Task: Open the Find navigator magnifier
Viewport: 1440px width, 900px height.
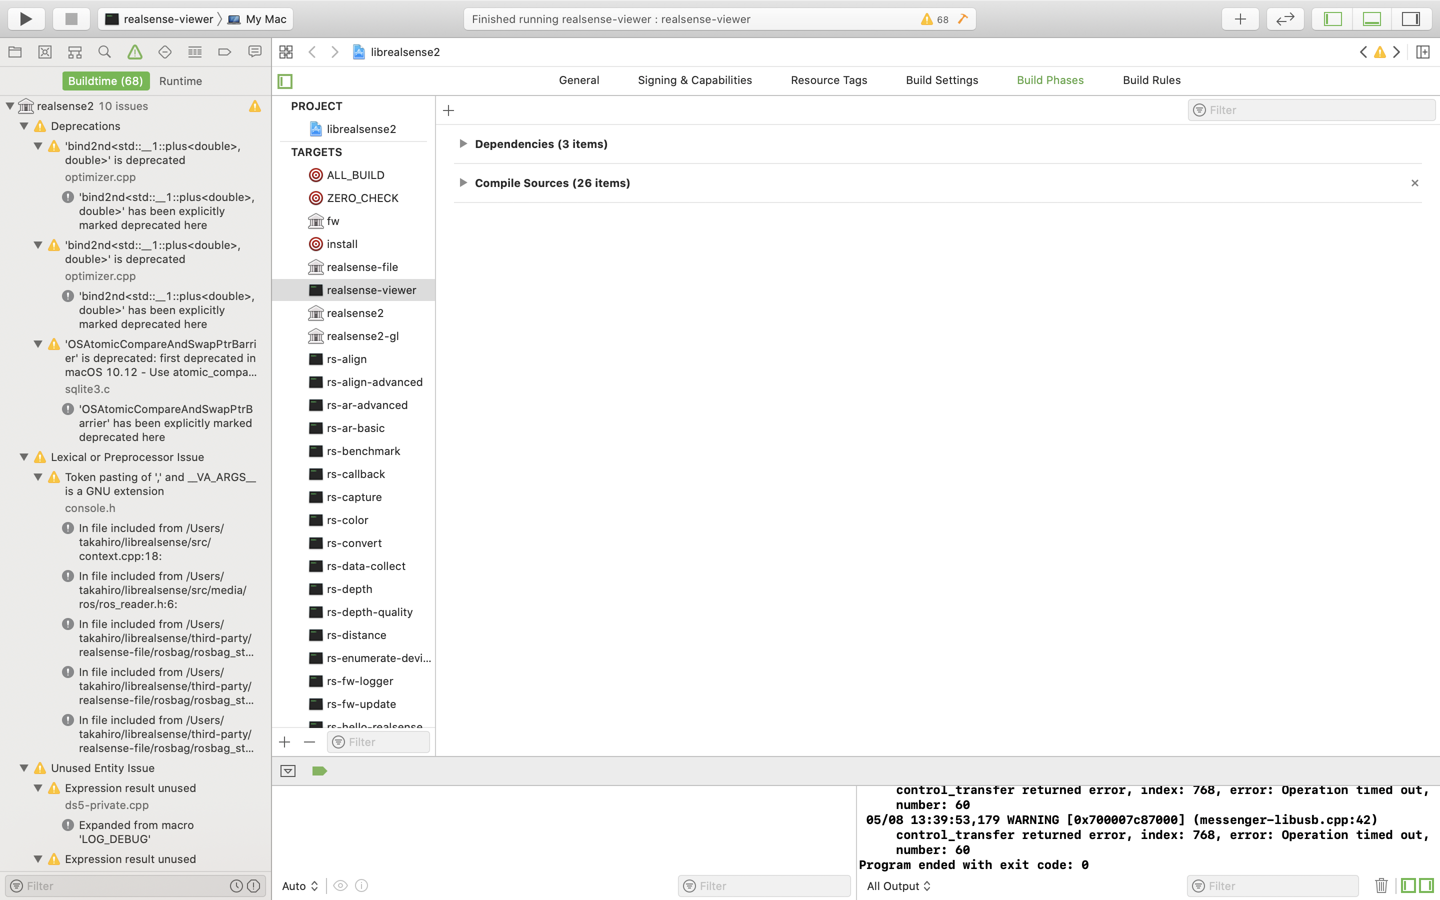Action: tap(104, 52)
